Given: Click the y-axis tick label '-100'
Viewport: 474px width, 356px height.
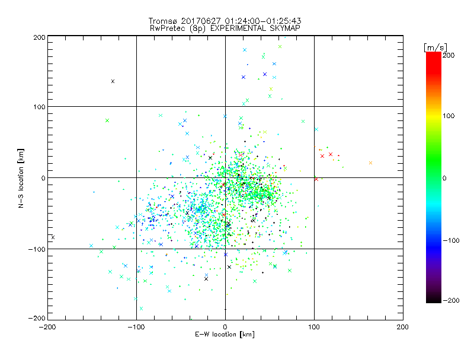Looking at the screenshot, I should [x=37, y=249].
